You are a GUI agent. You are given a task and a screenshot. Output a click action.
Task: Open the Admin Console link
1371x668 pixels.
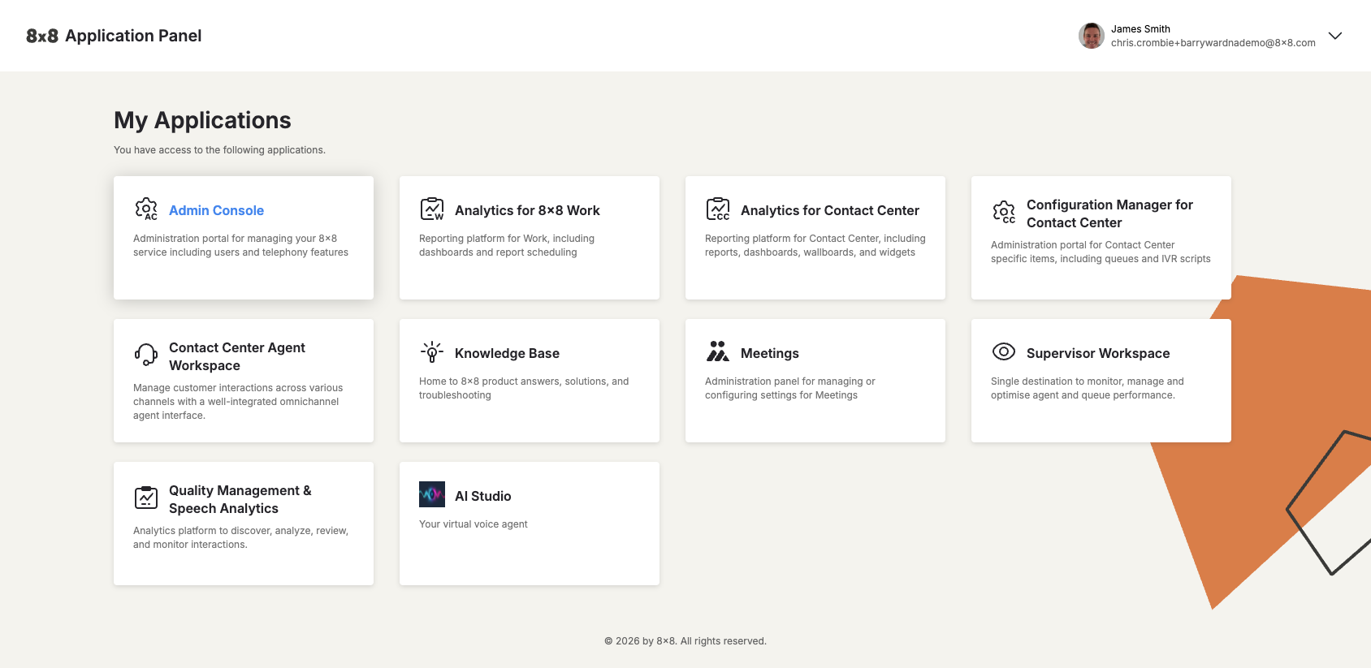tap(216, 210)
